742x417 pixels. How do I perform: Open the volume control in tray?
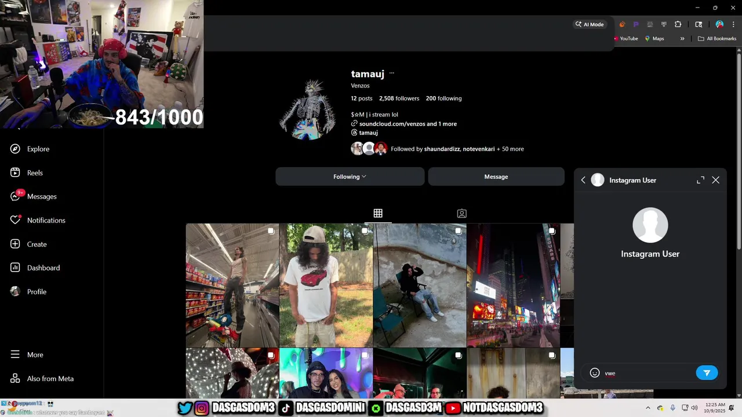tap(694, 408)
